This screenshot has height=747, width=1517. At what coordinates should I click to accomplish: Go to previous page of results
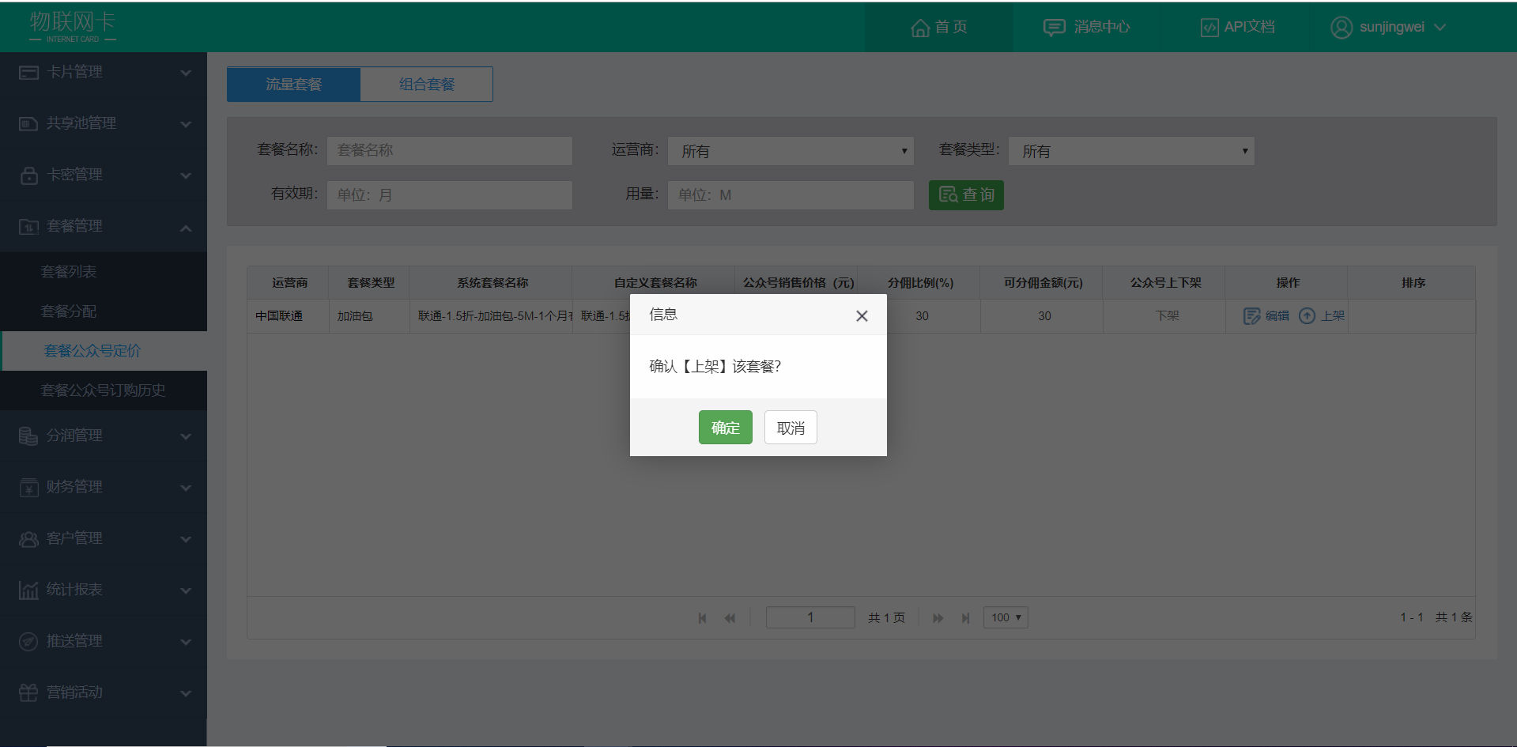pos(730,618)
